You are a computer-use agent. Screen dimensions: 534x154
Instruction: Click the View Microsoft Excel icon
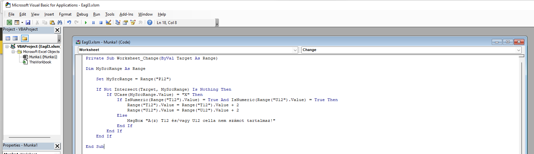click(x=9, y=22)
